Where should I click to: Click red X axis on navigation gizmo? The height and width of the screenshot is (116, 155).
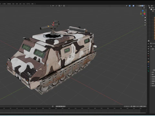pyautogui.click(x=145, y=14)
